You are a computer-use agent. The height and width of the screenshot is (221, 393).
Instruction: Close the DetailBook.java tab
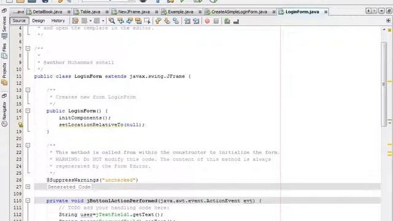point(69,12)
